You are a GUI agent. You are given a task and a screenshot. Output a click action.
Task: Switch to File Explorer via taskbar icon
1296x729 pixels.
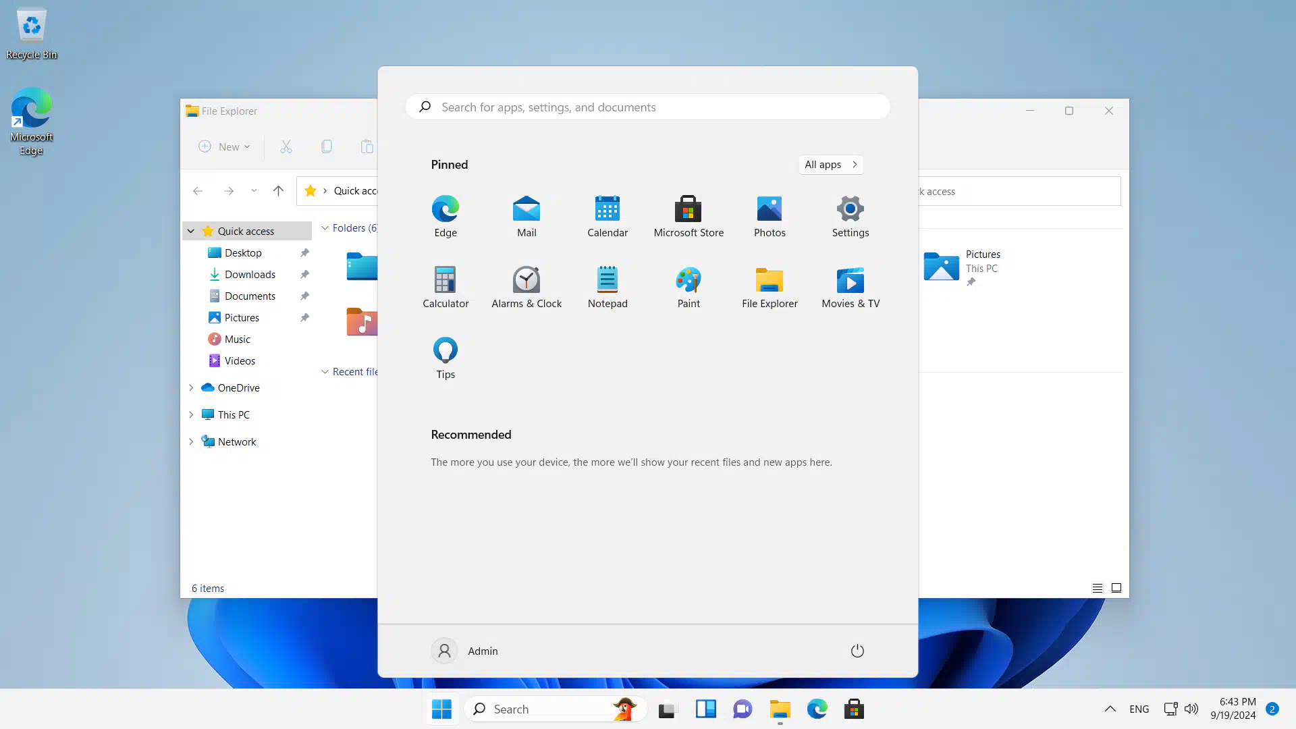pos(780,709)
